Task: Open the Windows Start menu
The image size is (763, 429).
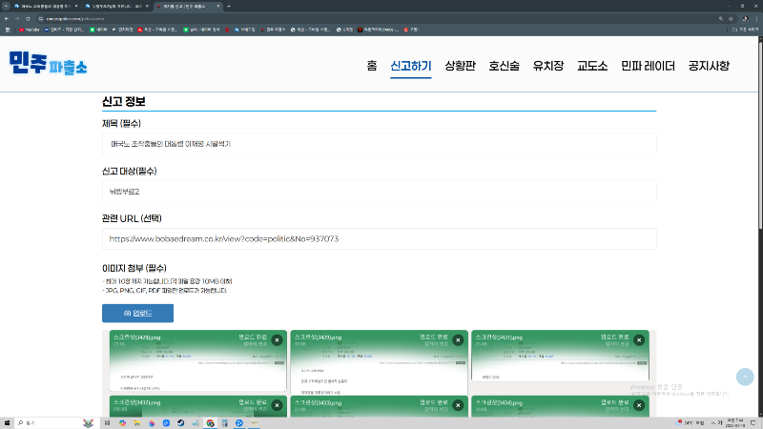Action: click(x=9, y=421)
